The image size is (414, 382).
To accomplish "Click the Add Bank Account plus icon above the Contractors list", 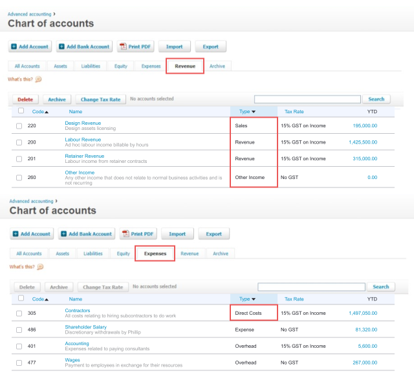I will 63,234.
